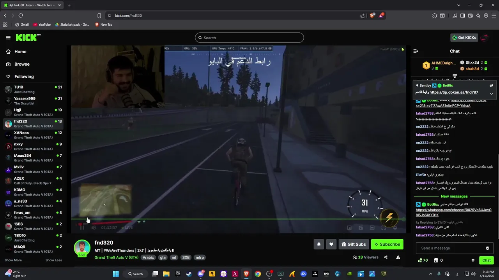Viewport: 499px width, 280px height.
Task: Share the stream
Action: [386, 257]
